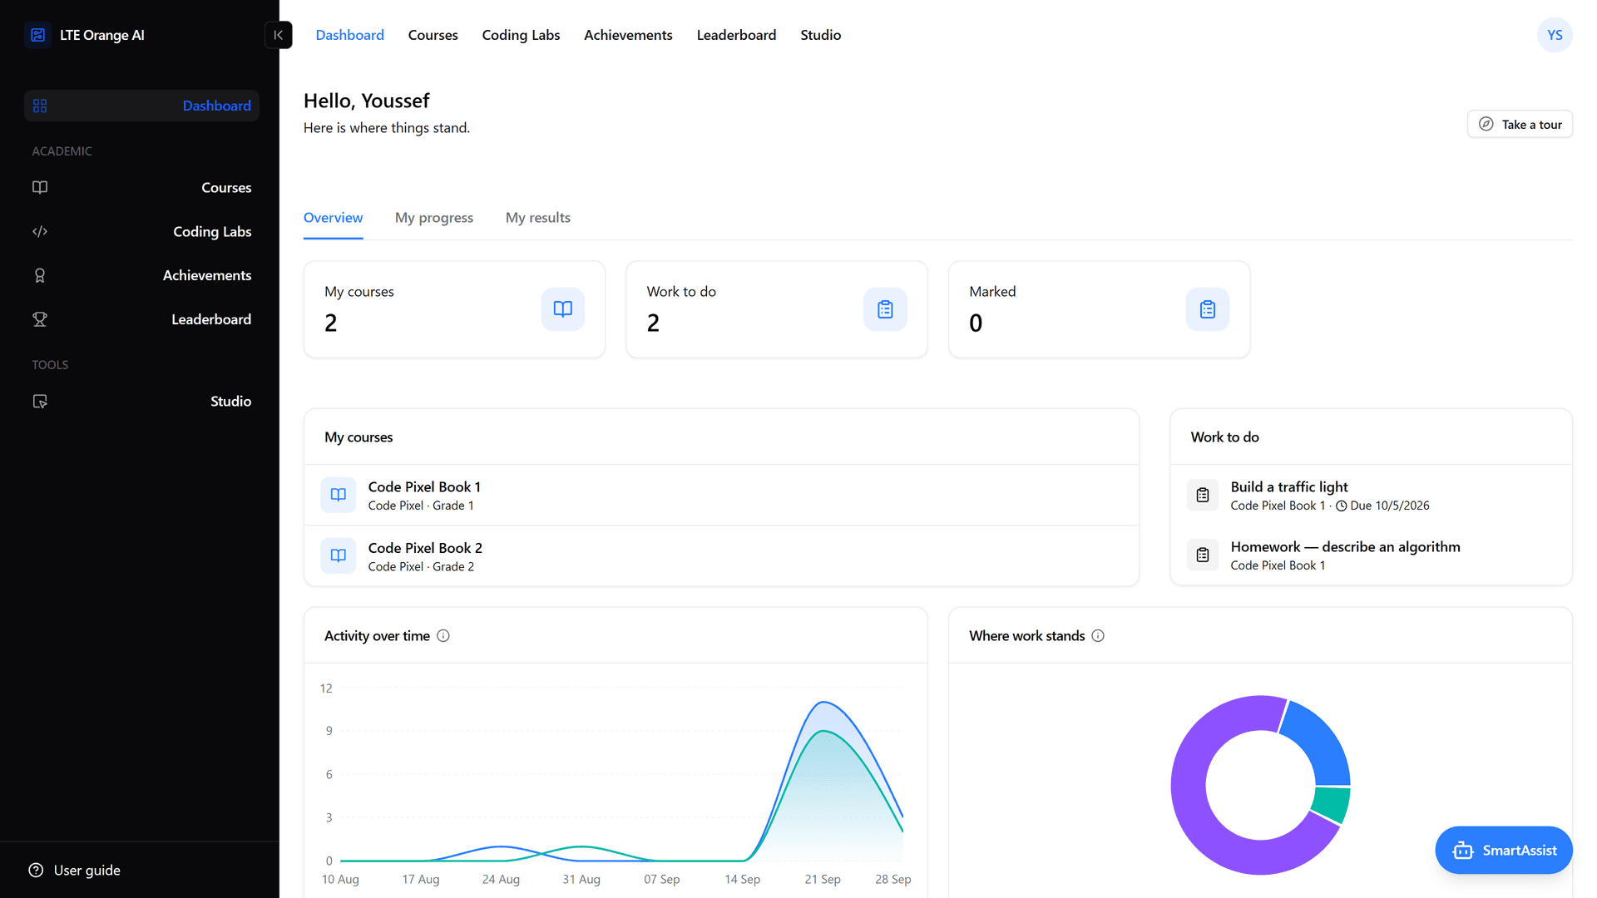Click the clipboard icon on Marked card
The width and height of the screenshot is (1597, 898).
coord(1208,309)
